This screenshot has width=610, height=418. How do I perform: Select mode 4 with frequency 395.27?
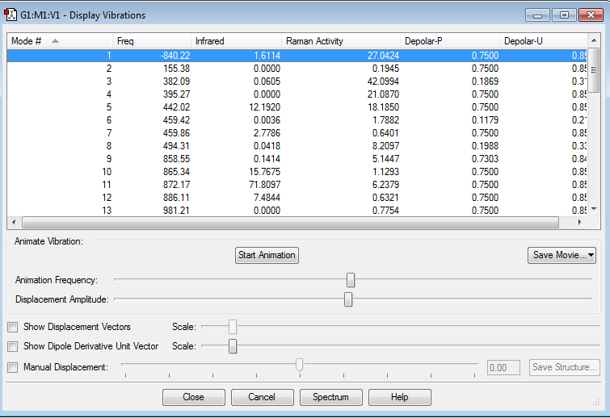[x=297, y=94]
